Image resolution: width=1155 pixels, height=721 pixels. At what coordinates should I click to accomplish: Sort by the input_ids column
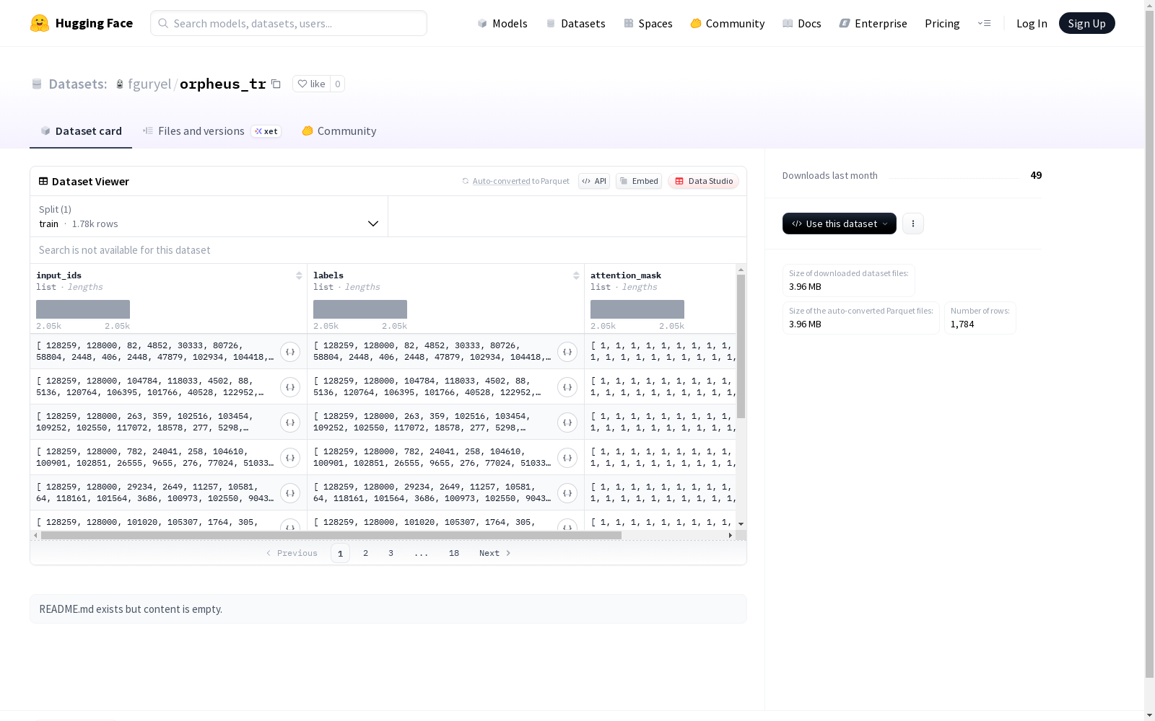pos(299,275)
